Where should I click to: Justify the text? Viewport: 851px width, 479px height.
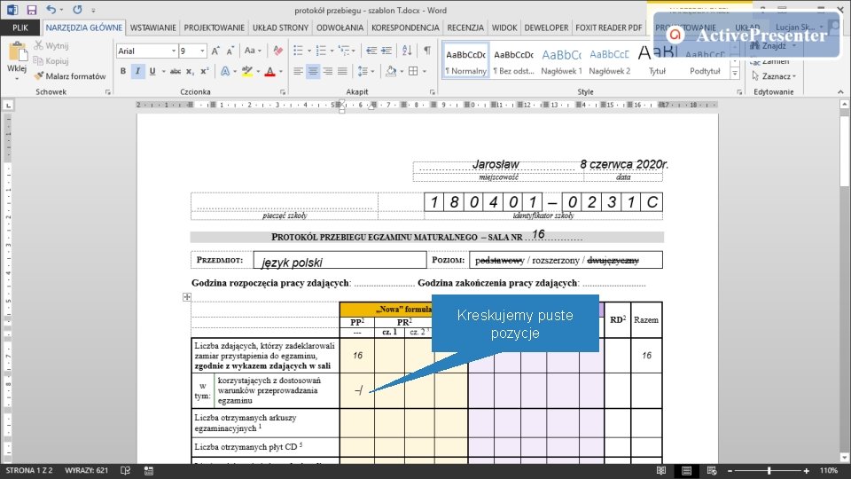click(x=342, y=71)
